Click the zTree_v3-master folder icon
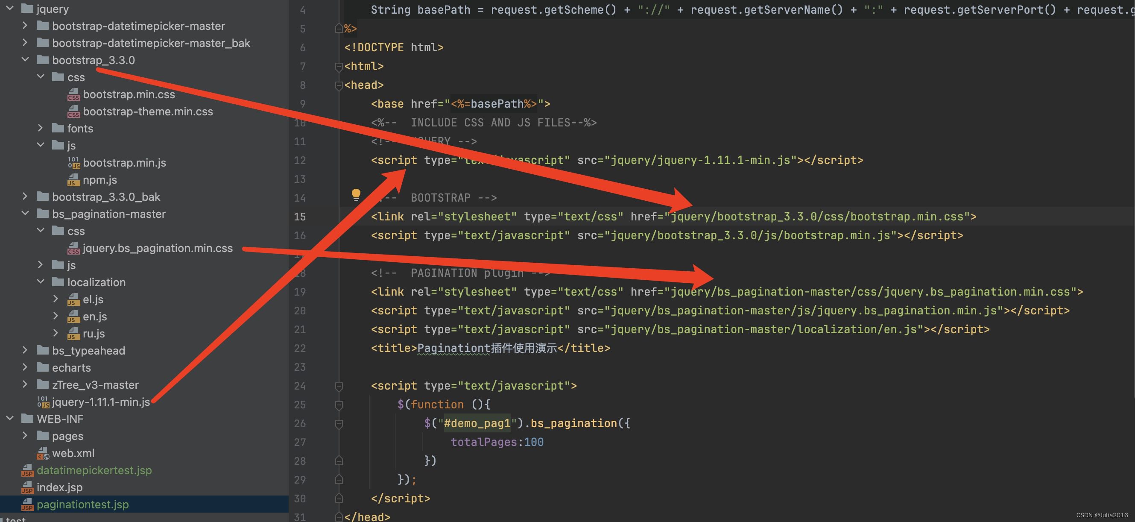 coord(43,384)
